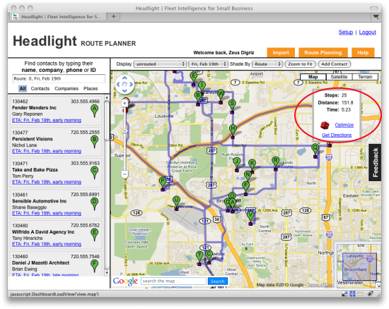Open the Display unrouted dropdown
This screenshot has height=309, width=389.
pos(160,64)
